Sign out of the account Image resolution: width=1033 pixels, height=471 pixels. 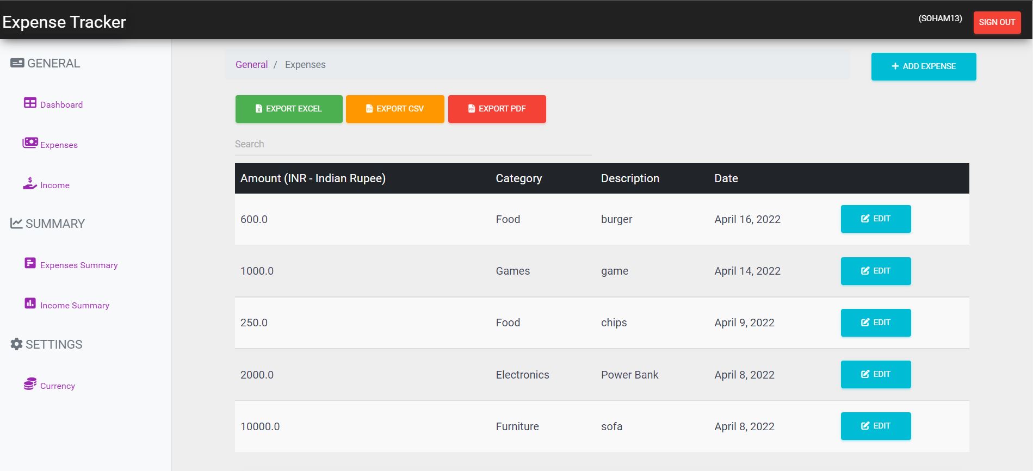pos(997,22)
